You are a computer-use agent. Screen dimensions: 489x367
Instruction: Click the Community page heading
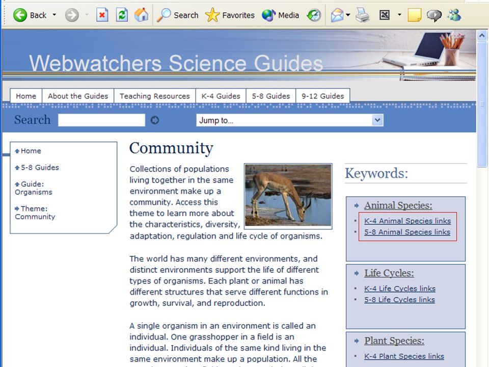pyautogui.click(x=171, y=148)
